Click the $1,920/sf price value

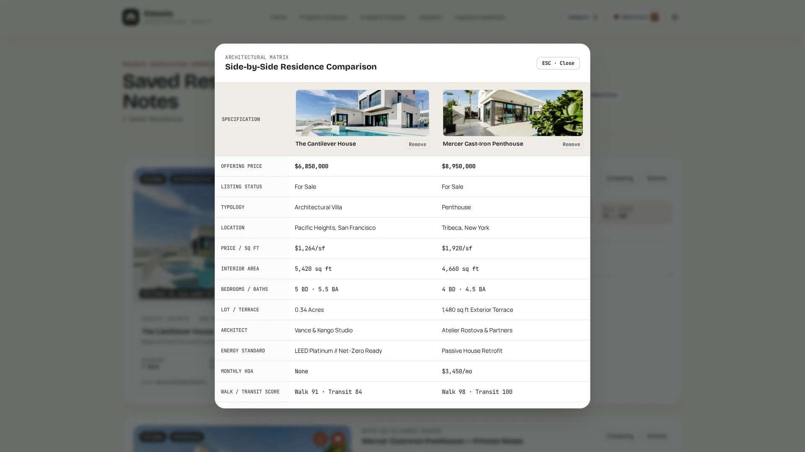click(x=457, y=248)
